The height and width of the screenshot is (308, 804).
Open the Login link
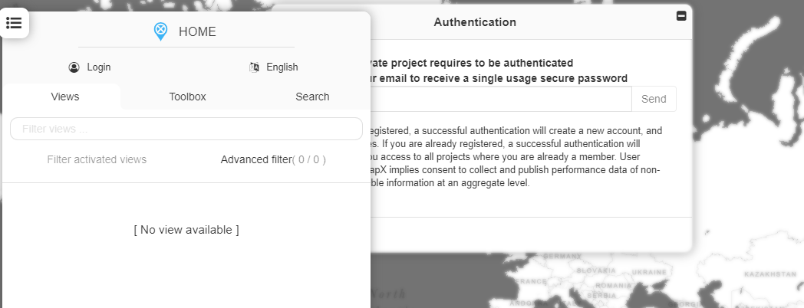(99, 67)
